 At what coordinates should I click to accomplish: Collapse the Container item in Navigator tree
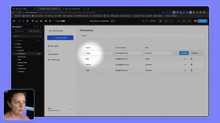click(15, 51)
